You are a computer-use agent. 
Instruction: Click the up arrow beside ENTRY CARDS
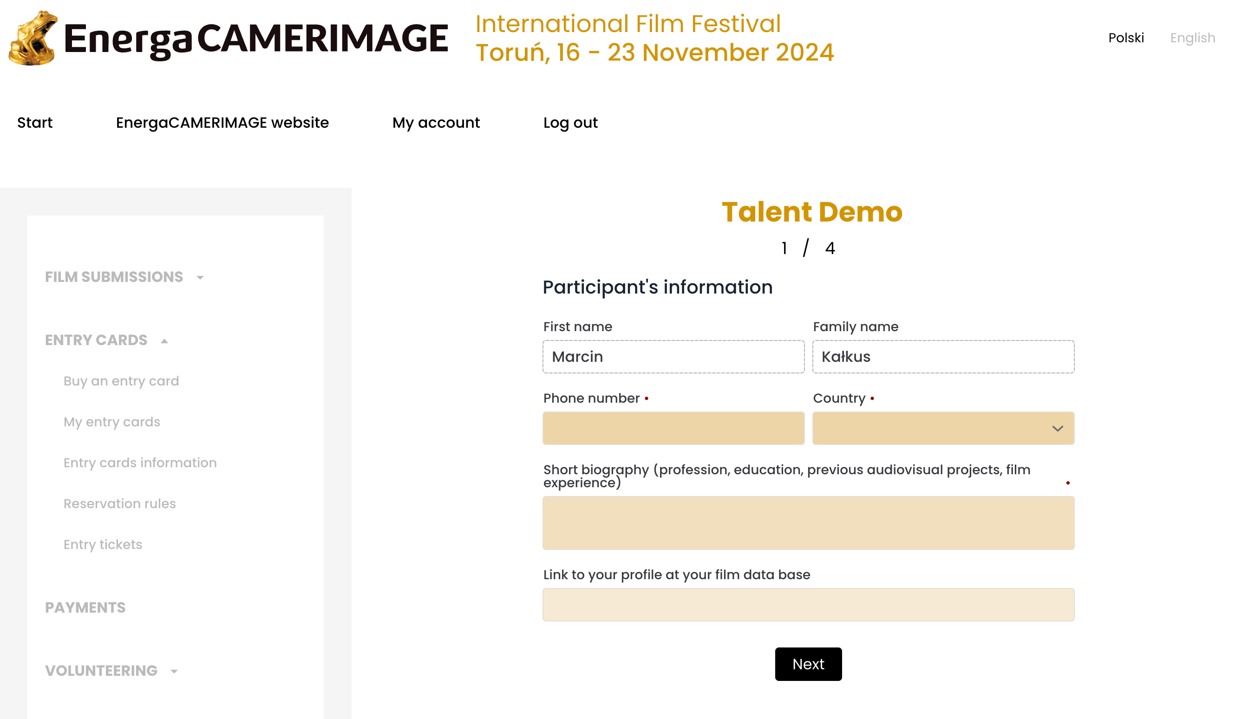164,341
